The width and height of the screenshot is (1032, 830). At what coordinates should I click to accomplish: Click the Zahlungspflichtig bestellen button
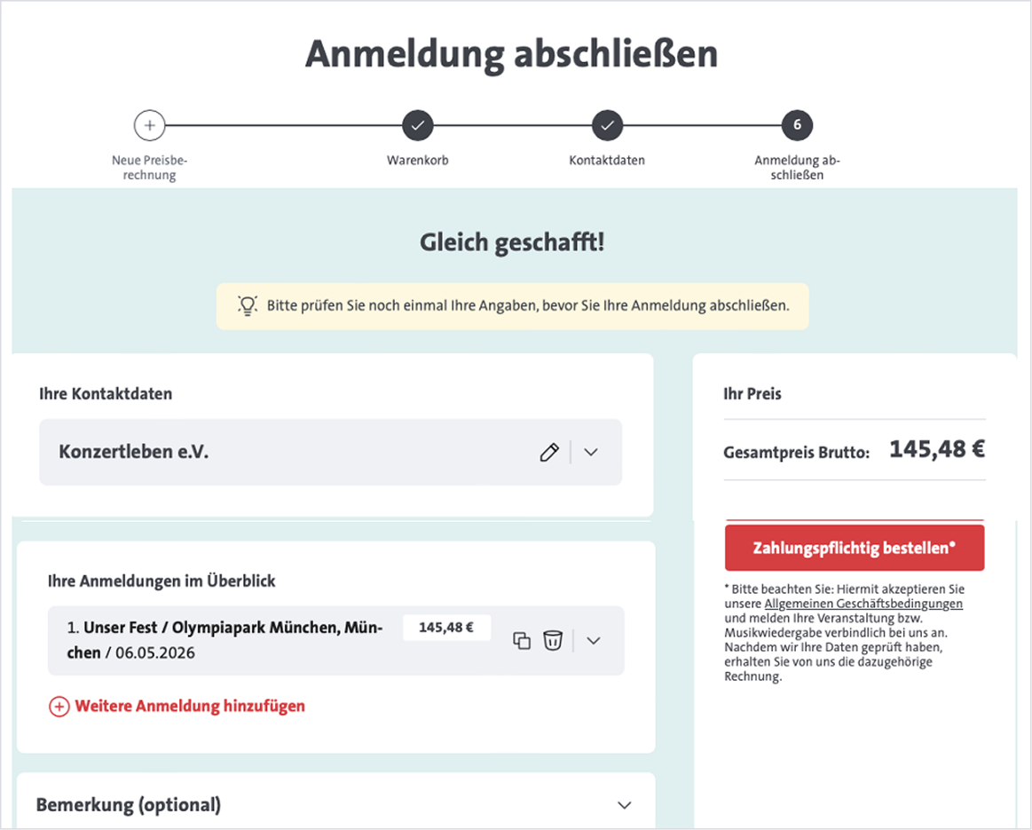point(854,548)
